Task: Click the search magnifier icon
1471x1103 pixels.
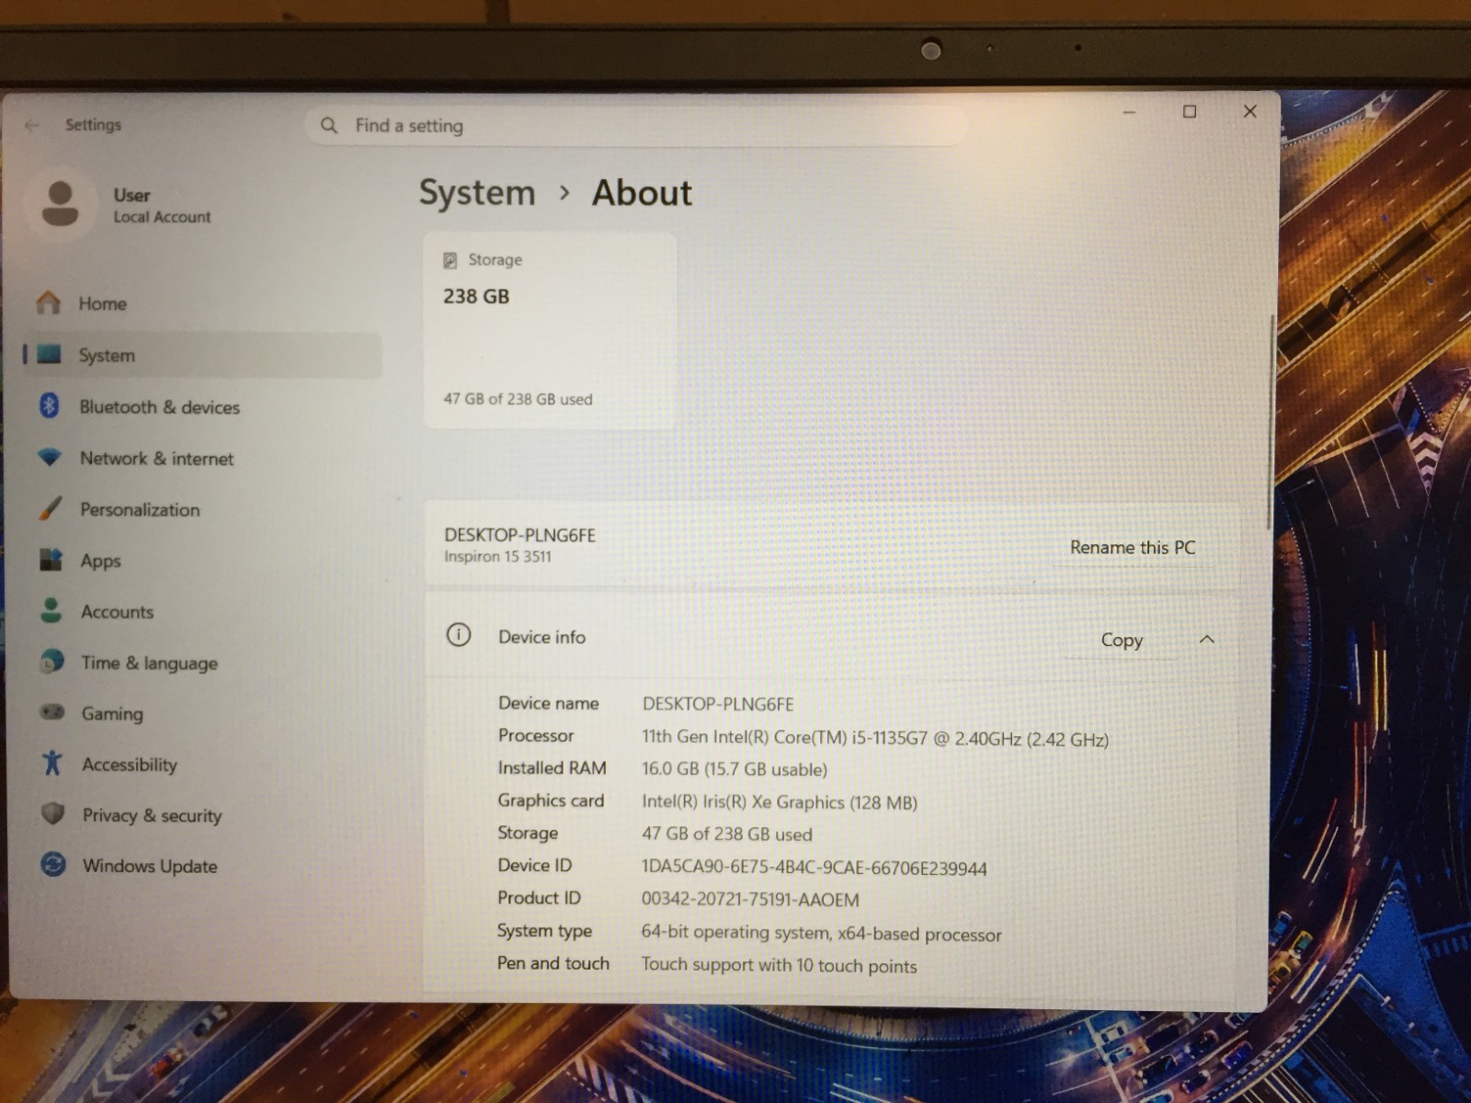Action: point(329,125)
